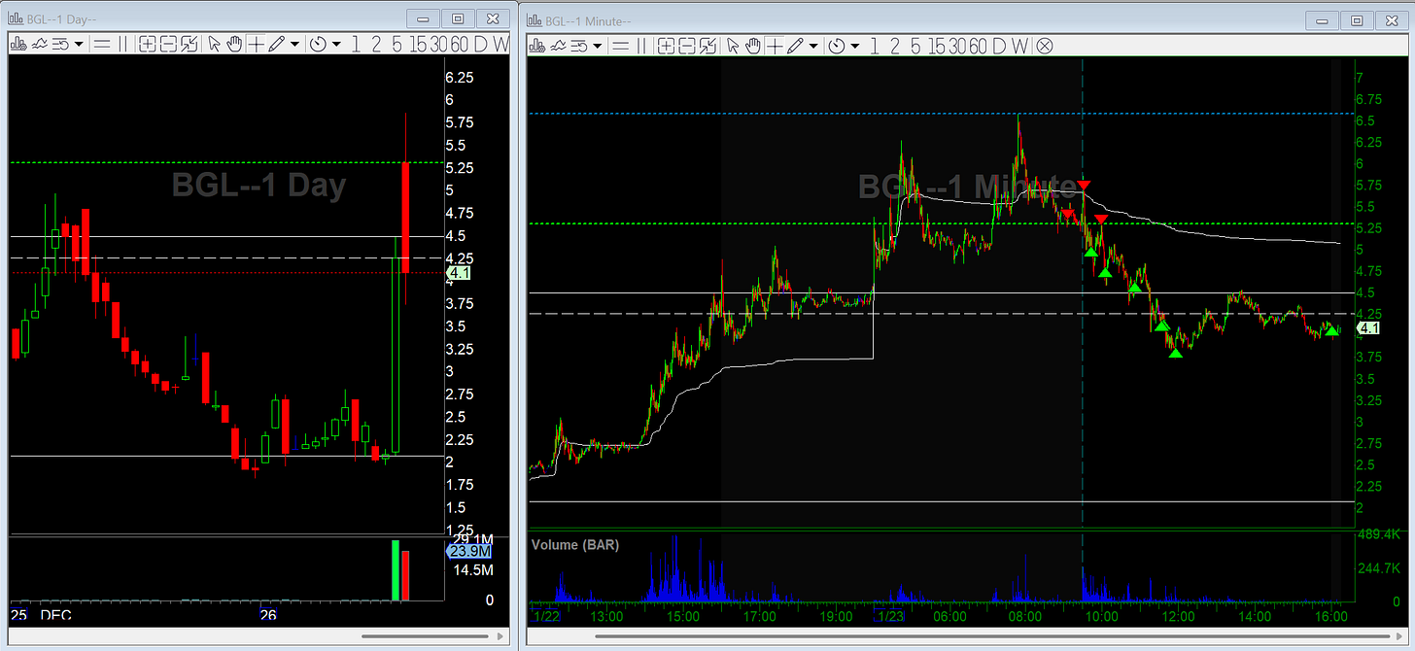Switch 1 Day window to 15-minute interval

(x=419, y=44)
